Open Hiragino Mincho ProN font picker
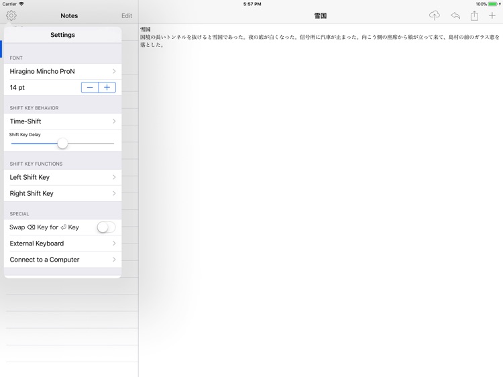503x377 pixels. pyautogui.click(x=62, y=71)
